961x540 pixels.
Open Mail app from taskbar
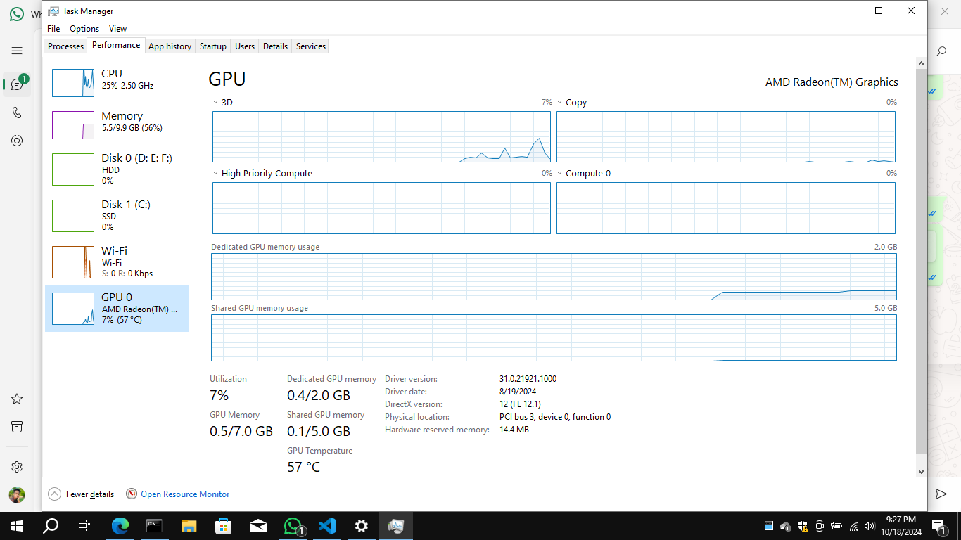pyautogui.click(x=258, y=526)
